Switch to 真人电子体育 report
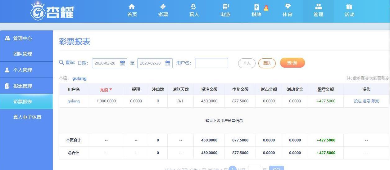390x170 pixels. (x=27, y=117)
